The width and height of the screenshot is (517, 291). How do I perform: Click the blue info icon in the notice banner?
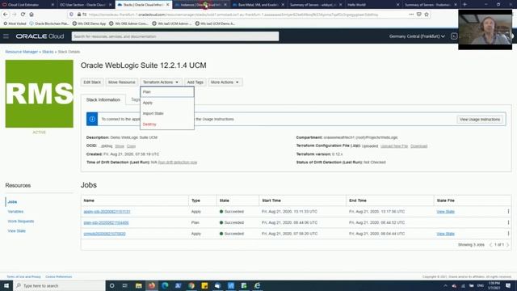[92, 119]
